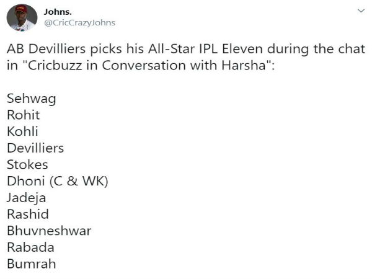This screenshot has height=279, width=372.
Task: Open the tweet options chevron menu
Action: [x=361, y=11]
